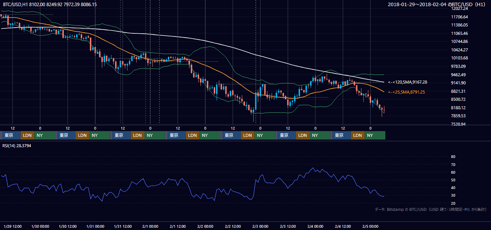Click the 120 SMA label showing 9167.28
This screenshot has width=491, height=230.
[x=408, y=82]
